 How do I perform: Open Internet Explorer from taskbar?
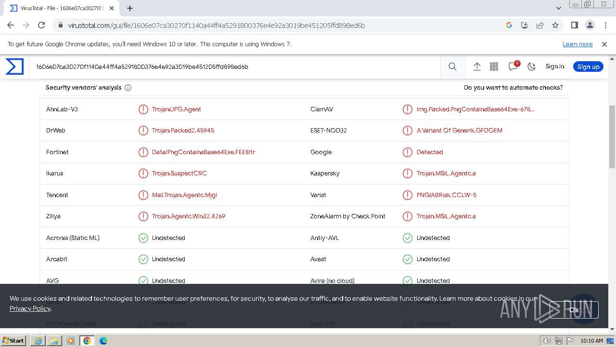pyautogui.click(x=38, y=341)
